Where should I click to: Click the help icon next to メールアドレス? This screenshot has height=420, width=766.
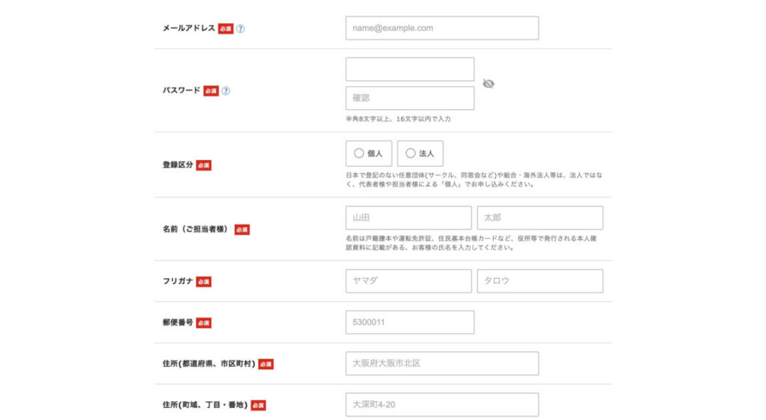pos(241,28)
